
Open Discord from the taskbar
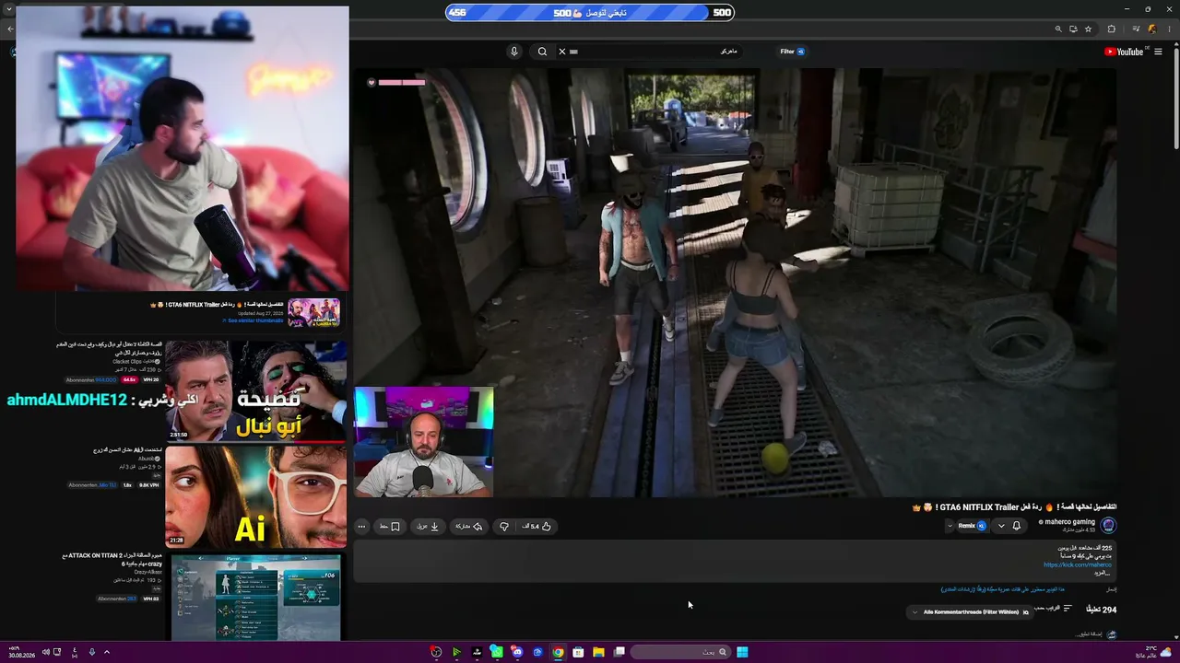pos(517,652)
